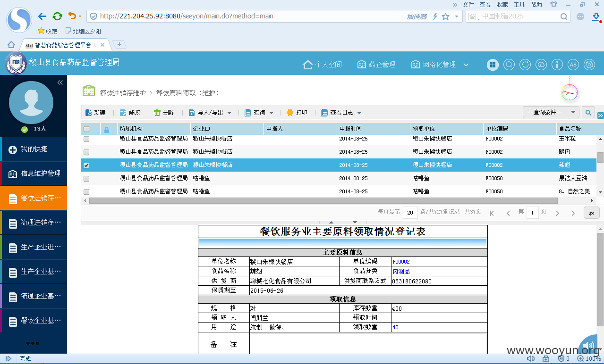This screenshot has width=604, height=364.
Task: Click the orange undo-restore arrow icon
Action: click(72, 16)
